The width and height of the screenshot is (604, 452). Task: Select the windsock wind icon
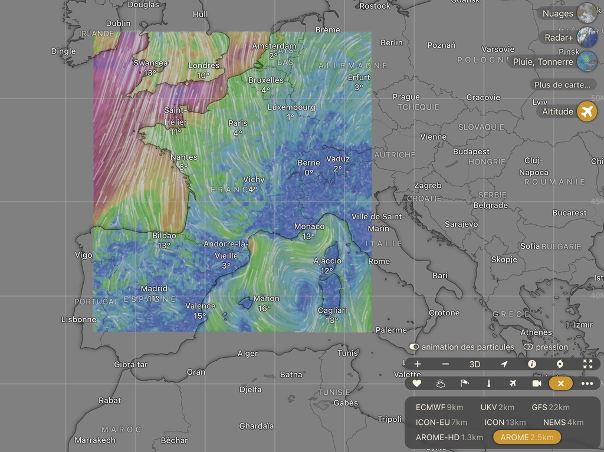[465, 383]
